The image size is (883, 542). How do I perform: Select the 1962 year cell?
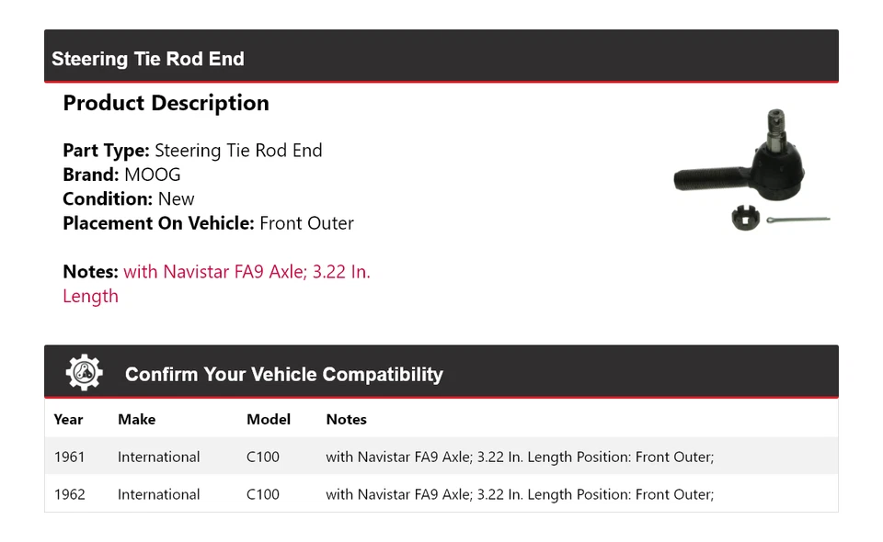click(69, 494)
